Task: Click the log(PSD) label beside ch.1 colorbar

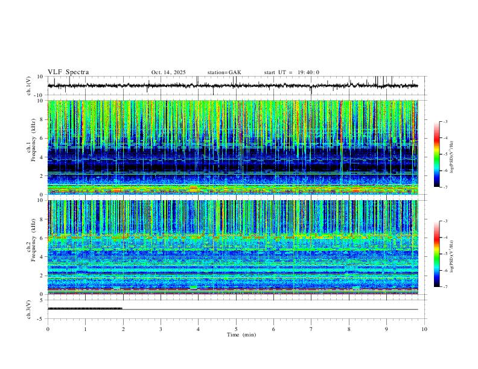Action: pos(451,157)
